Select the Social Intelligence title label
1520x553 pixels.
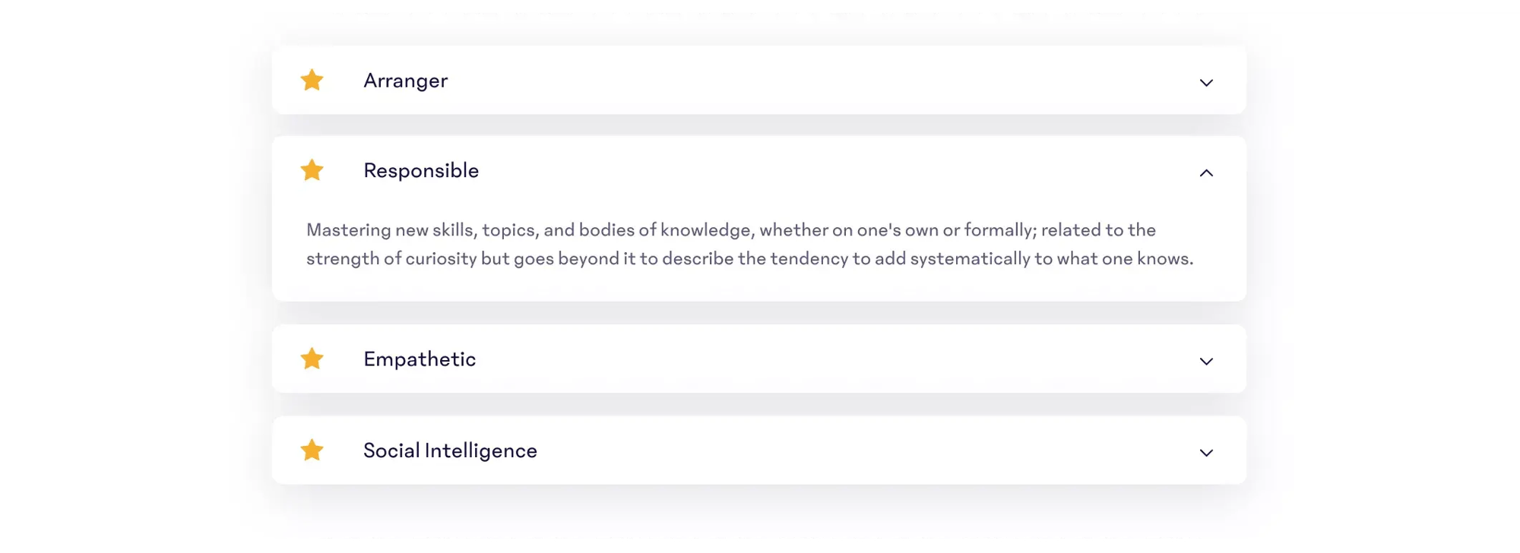450,450
